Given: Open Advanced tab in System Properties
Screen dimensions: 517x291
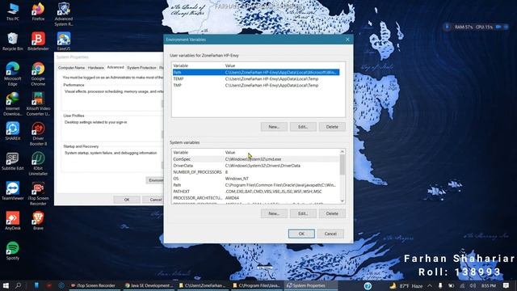Looking at the screenshot, I should point(116,67).
